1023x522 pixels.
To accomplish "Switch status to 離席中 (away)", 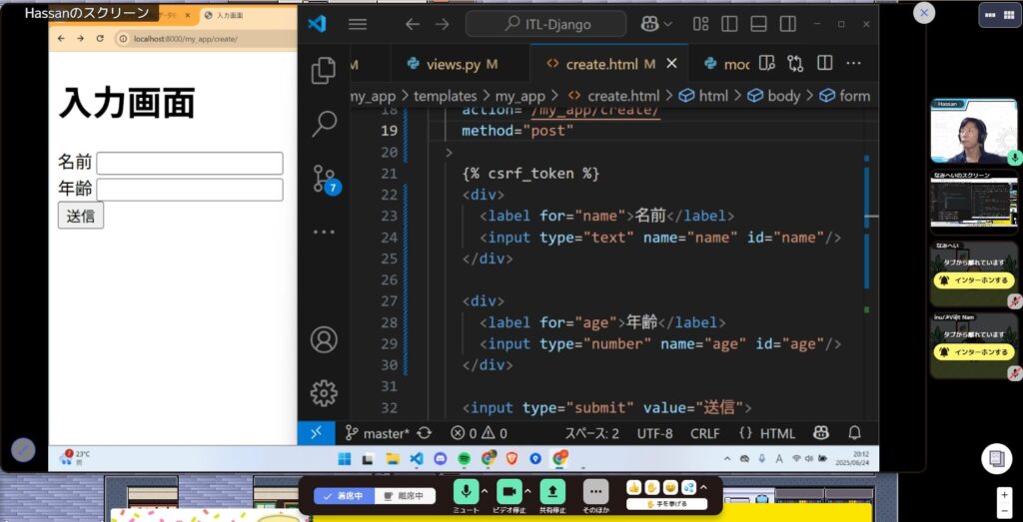I will click(405, 496).
